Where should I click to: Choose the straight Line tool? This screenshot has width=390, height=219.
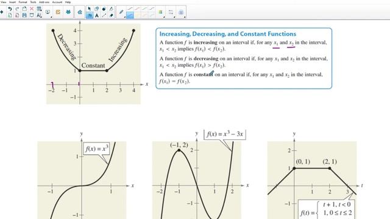104,15
